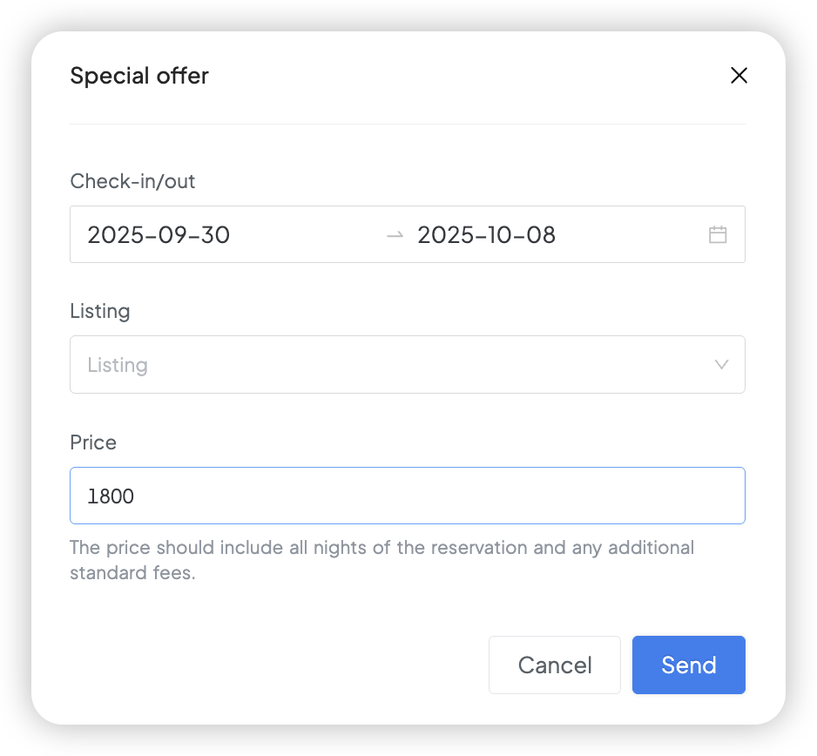Click the empty middle area of the Listing box

418,365
